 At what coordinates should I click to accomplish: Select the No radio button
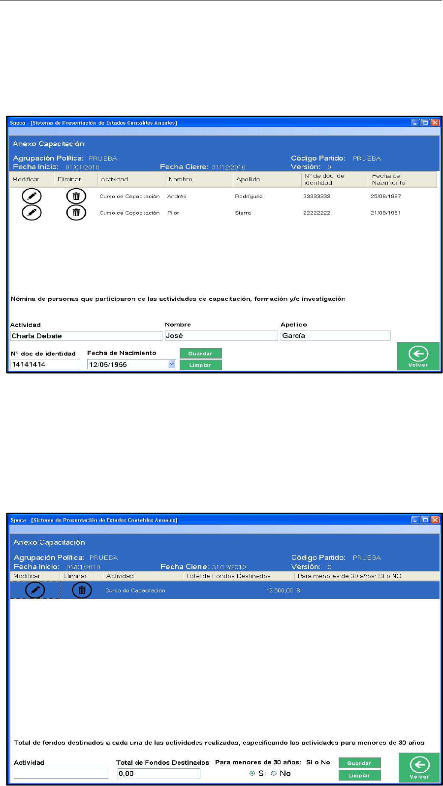pos(274,773)
